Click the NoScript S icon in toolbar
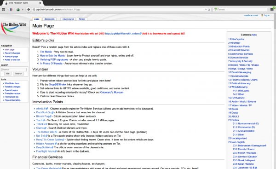This screenshot has height=169, width=276. [x=11, y=10]
